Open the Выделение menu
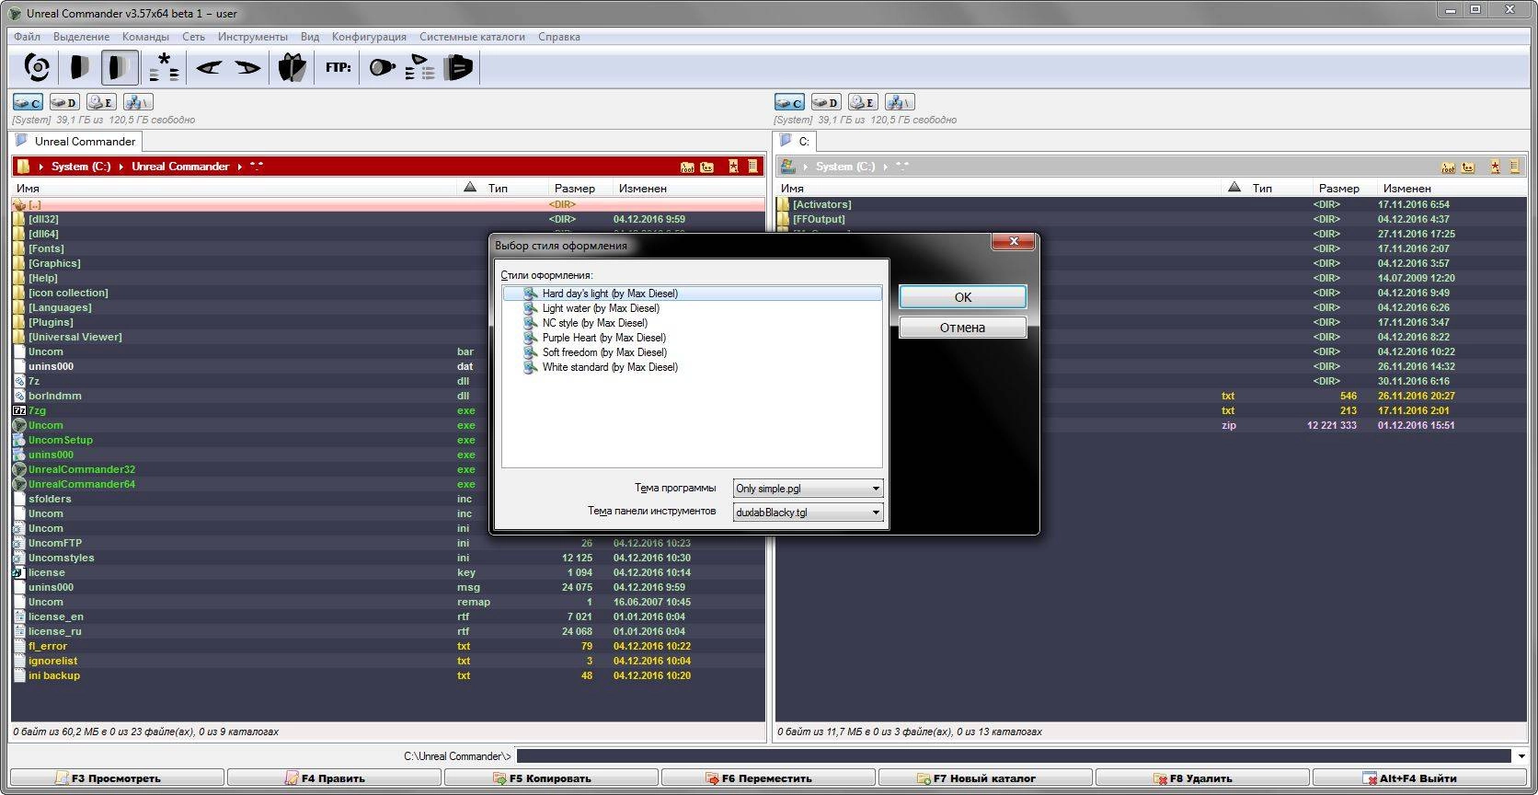This screenshot has width=1538, height=795. pos(81,37)
